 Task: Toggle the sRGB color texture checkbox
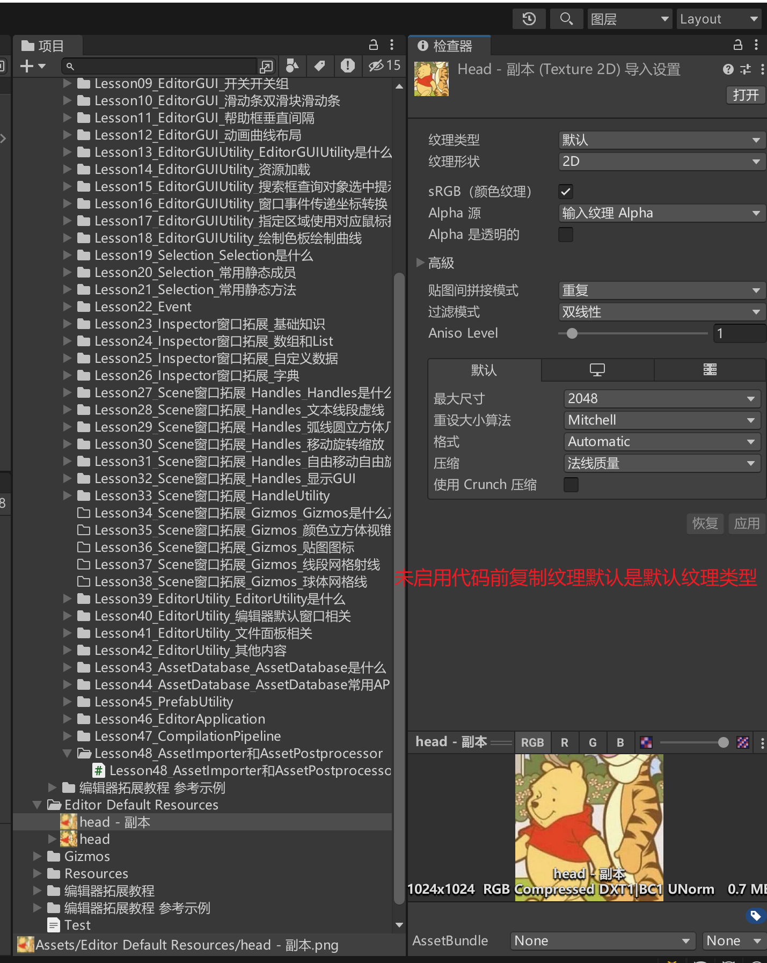(566, 192)
